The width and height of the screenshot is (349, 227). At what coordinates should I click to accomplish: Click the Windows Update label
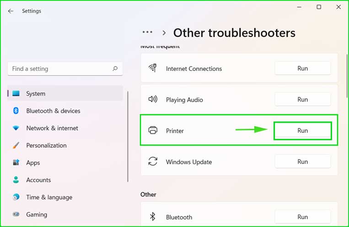tap(189, 162)
